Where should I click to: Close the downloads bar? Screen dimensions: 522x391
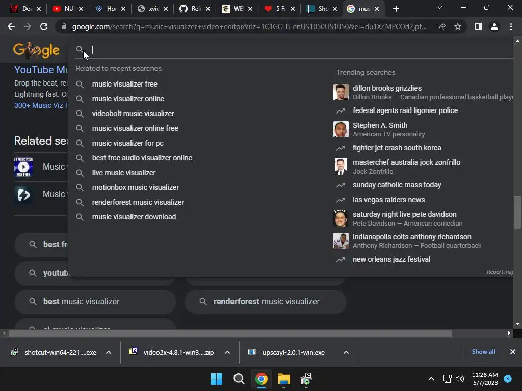513,352
